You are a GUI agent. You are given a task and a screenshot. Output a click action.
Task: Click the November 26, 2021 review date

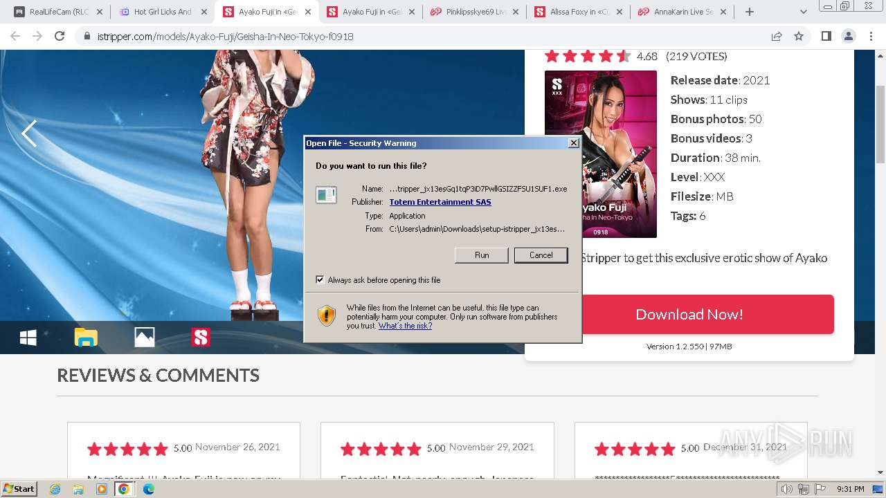(x=237, y=447)
